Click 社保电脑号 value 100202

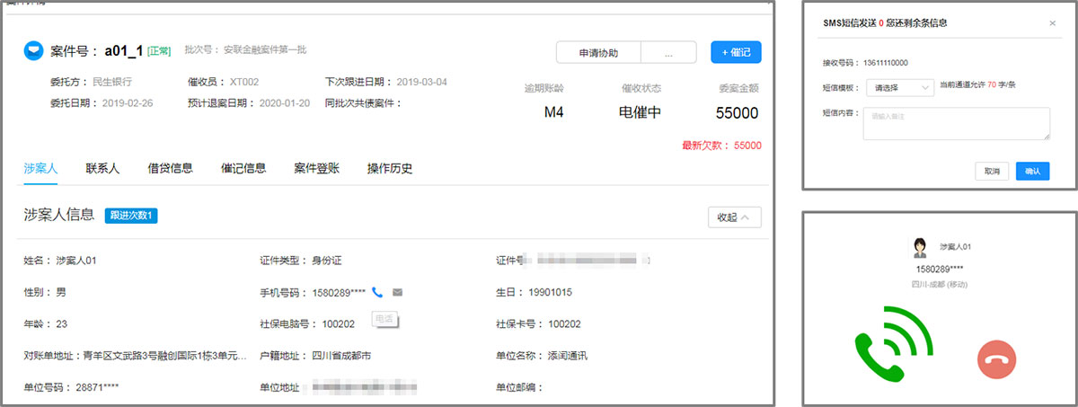pos(339,324)
